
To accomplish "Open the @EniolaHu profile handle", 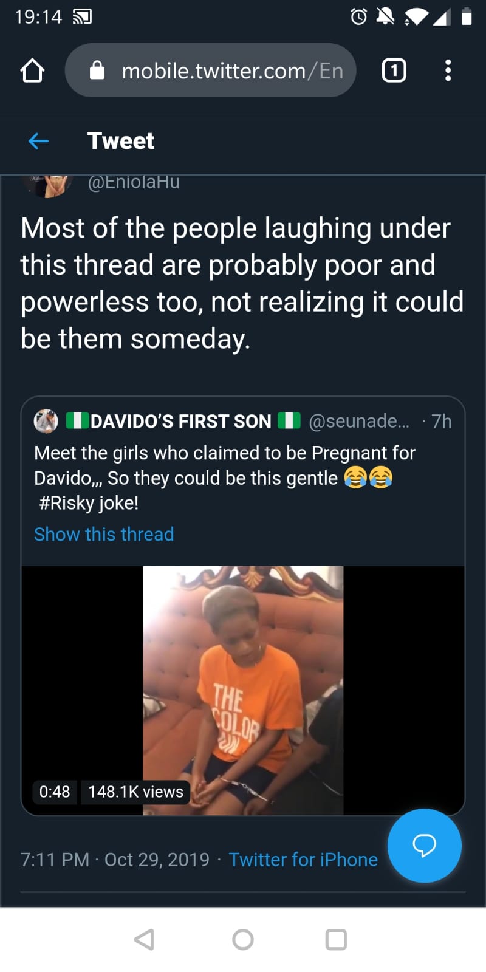I will pos(134,182).
